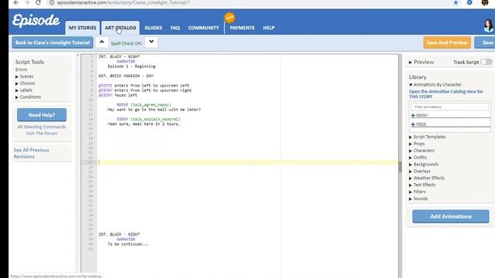The image size is (495, 278).
Task: Open the COMMUNITY menu item
Action: pyautogui.click(x=203, y=28)
